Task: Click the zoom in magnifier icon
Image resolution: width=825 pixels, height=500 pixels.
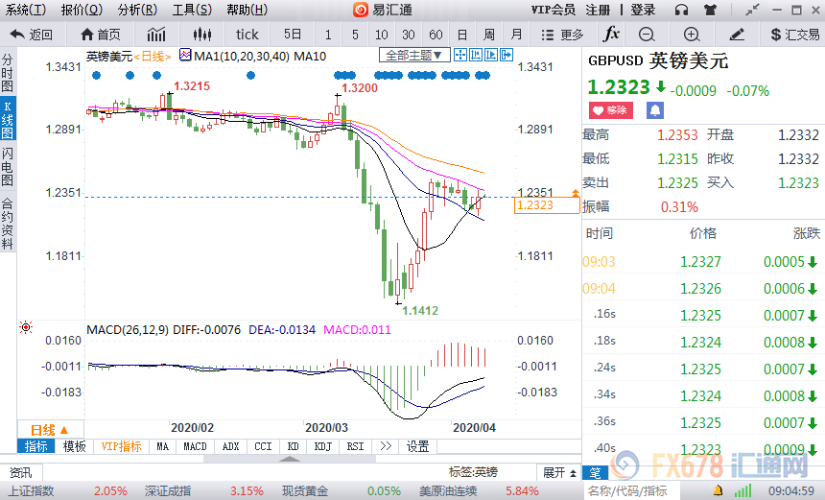Action: pyautogui.click(x=690, y=35)
